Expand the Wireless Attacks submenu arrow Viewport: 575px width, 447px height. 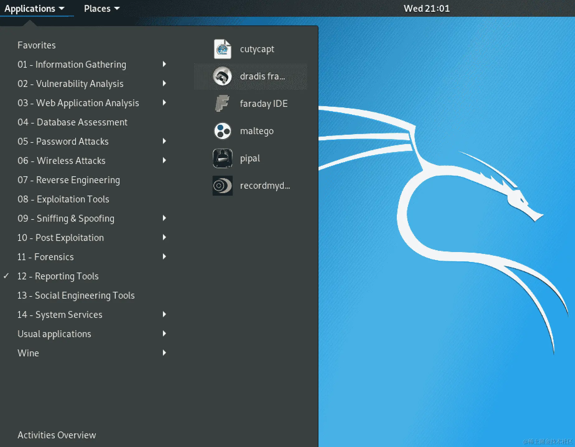165,160
